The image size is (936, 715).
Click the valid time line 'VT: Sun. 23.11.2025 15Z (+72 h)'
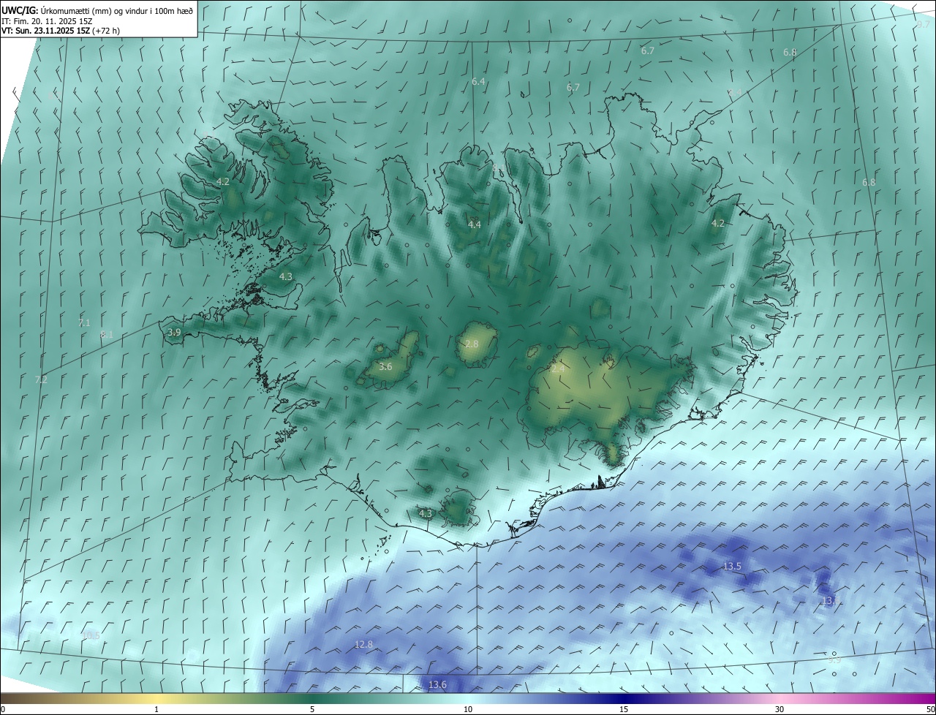pos(61,31)
